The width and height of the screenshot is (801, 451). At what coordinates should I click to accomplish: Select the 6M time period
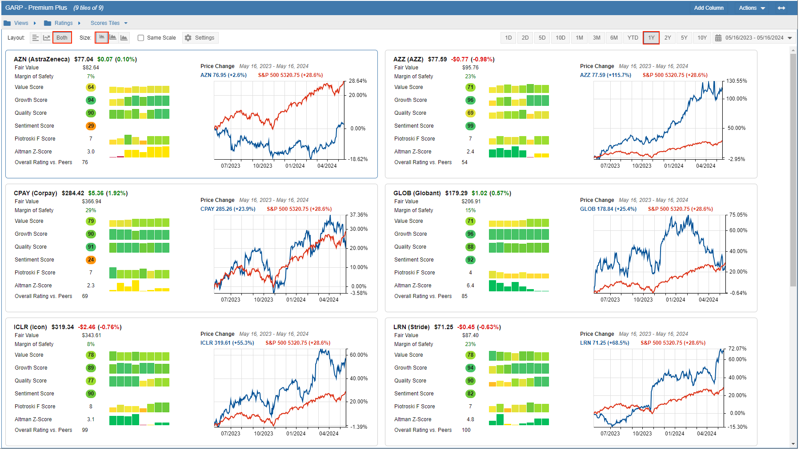tap(614, 38)
